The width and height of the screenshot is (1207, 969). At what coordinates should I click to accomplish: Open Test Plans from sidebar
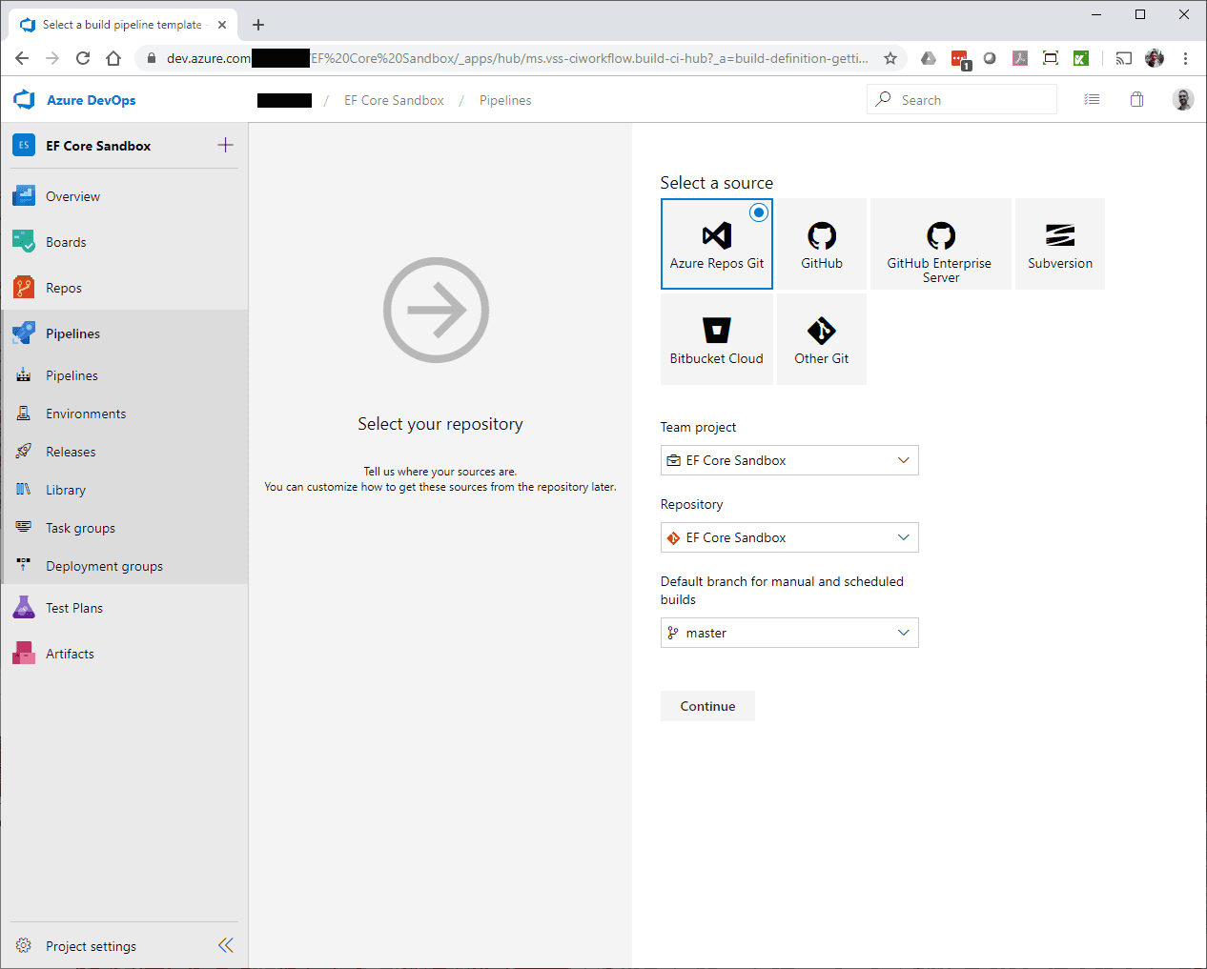pos(74,608)
